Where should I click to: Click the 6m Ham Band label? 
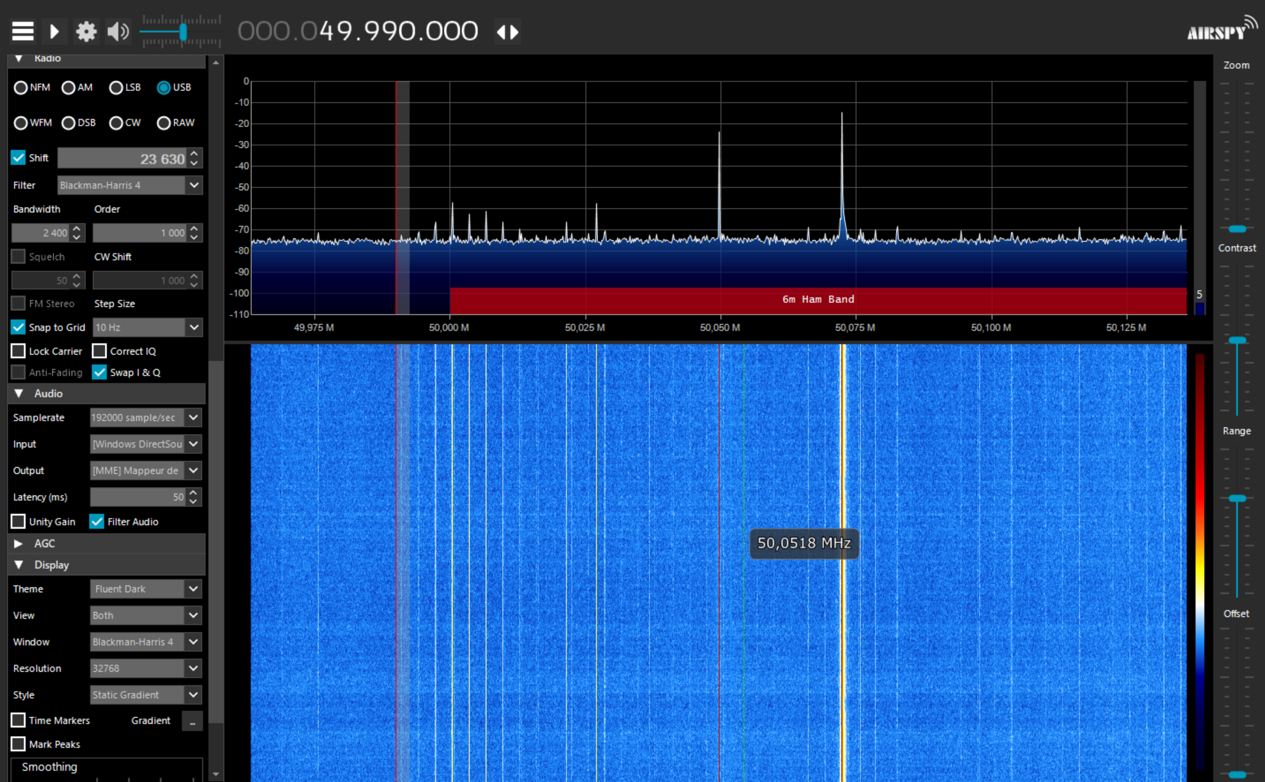[x=818, y=300]
